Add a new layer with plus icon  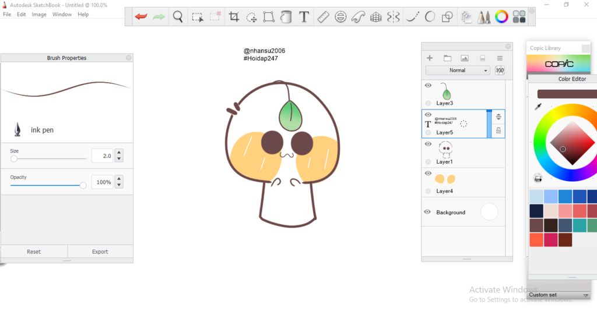(430, 58)
